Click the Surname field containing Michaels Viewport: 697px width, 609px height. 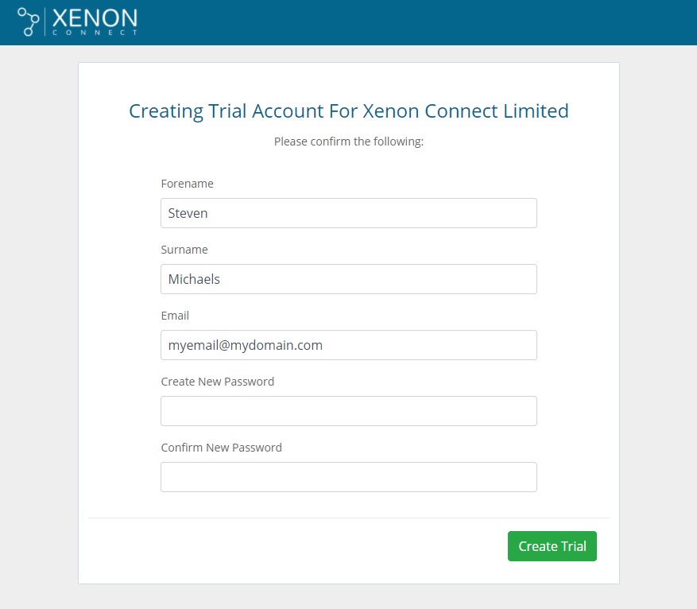(348, 279)
